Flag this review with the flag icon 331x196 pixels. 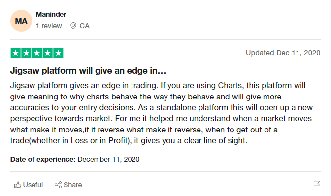pos(317,185)
